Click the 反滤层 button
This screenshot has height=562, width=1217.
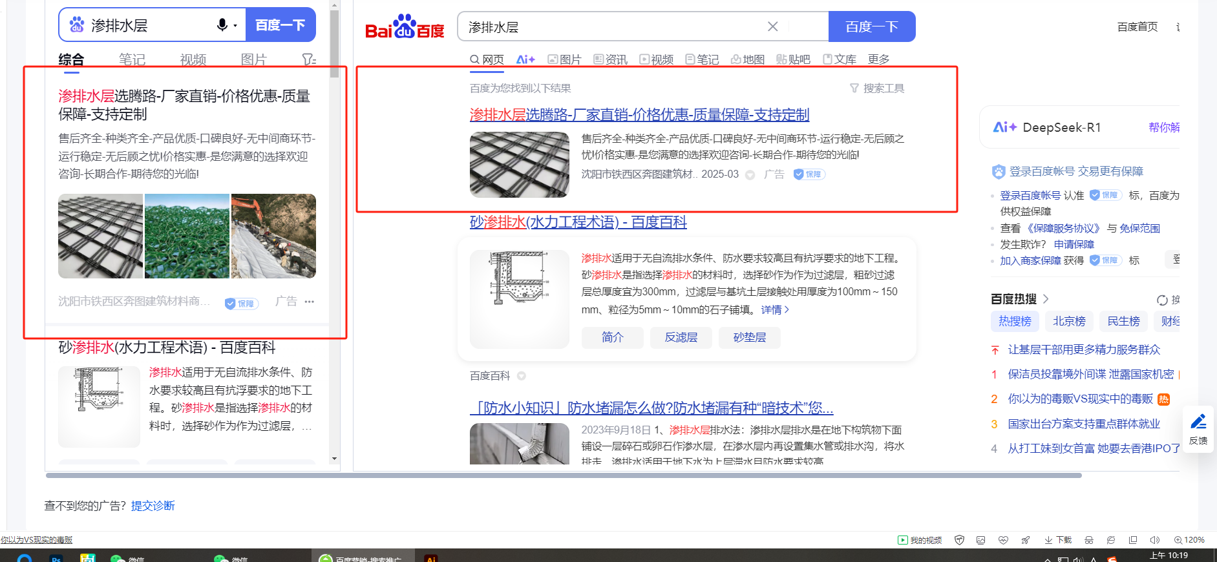pos(681,338)
